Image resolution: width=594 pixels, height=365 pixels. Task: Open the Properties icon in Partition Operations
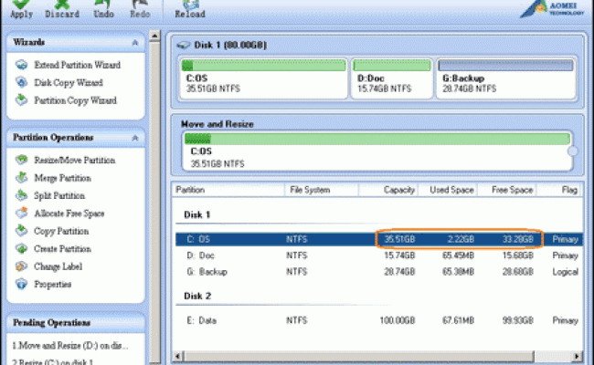point(22,284)
